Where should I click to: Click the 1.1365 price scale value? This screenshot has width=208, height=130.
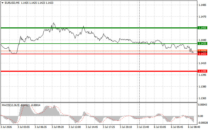coord(202,98)
